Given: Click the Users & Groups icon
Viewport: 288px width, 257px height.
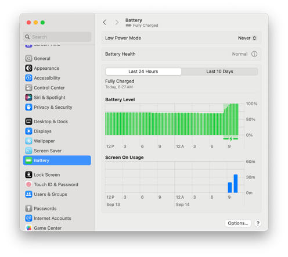Looking at the screenshot, I should click(x=28, y=194).
